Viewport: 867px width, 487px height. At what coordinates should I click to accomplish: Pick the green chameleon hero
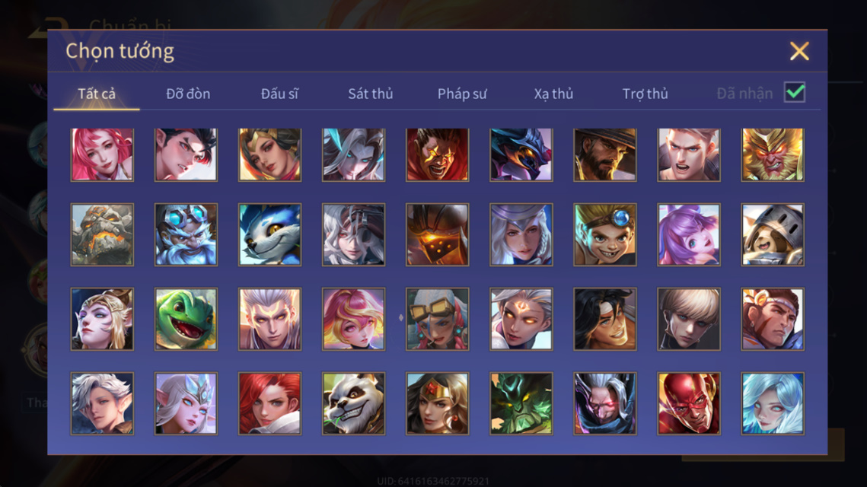click(186, 319)
